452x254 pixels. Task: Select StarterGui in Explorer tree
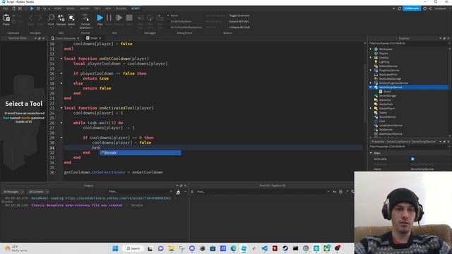tap(385, 100)
